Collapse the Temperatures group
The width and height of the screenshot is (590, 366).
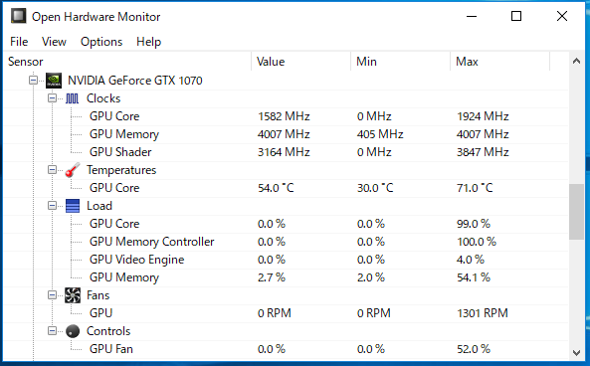(52, 170)
